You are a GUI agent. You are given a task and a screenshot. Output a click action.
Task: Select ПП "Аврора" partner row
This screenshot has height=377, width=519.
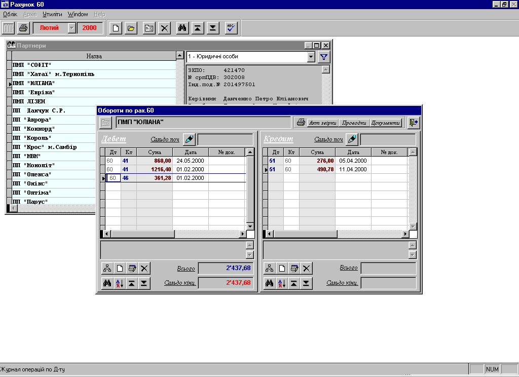coord(54,120)
